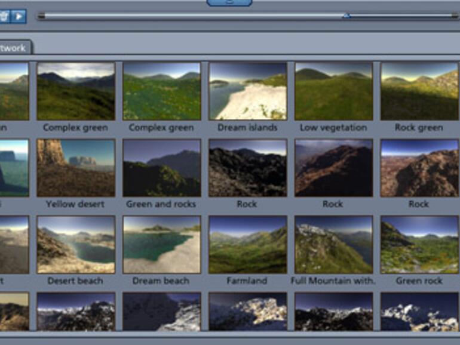Choose the Green and rocks preset
460x345 pixels.
tap(161, 168)
